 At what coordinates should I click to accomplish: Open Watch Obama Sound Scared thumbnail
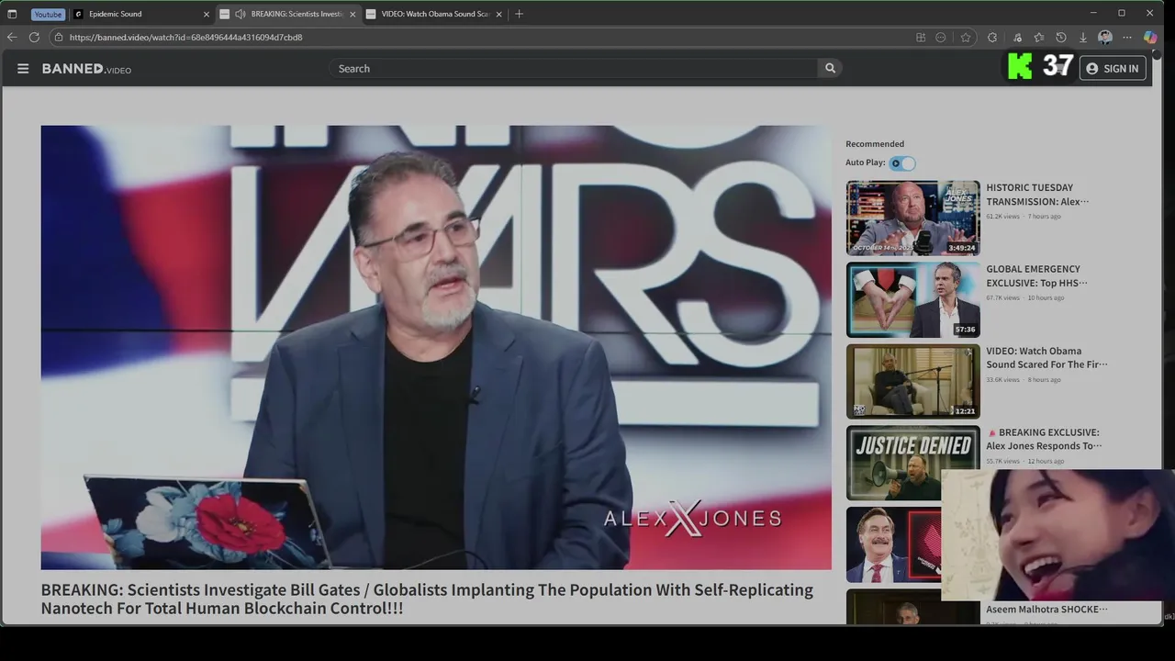[x=912, y=381]
